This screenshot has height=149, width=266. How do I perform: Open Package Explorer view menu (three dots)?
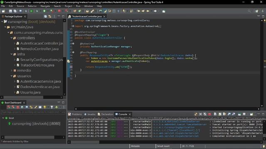click(54, 17)
